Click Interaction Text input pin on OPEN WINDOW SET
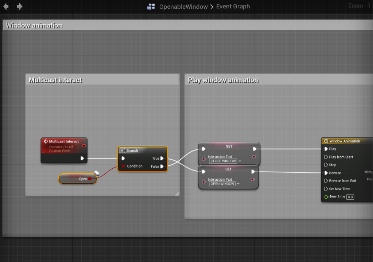The width and height of the screenshot is (373, 262). tap(203, 182)
